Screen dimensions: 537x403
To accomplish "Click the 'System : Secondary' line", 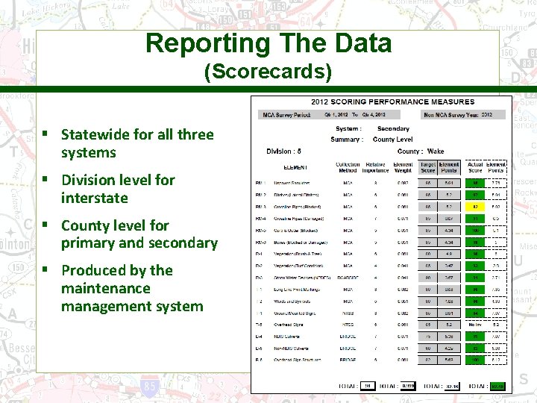I will [373, 128].
